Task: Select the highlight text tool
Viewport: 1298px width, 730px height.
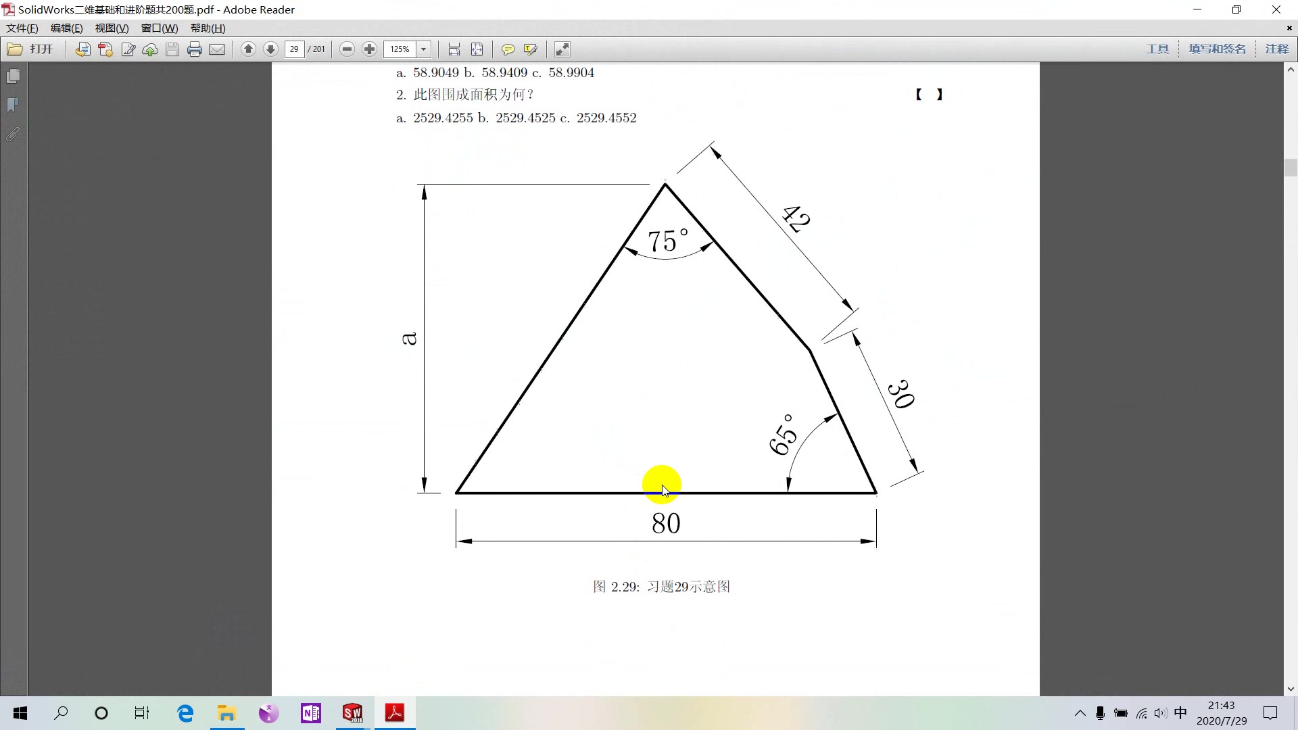Action: pos(530,49)
